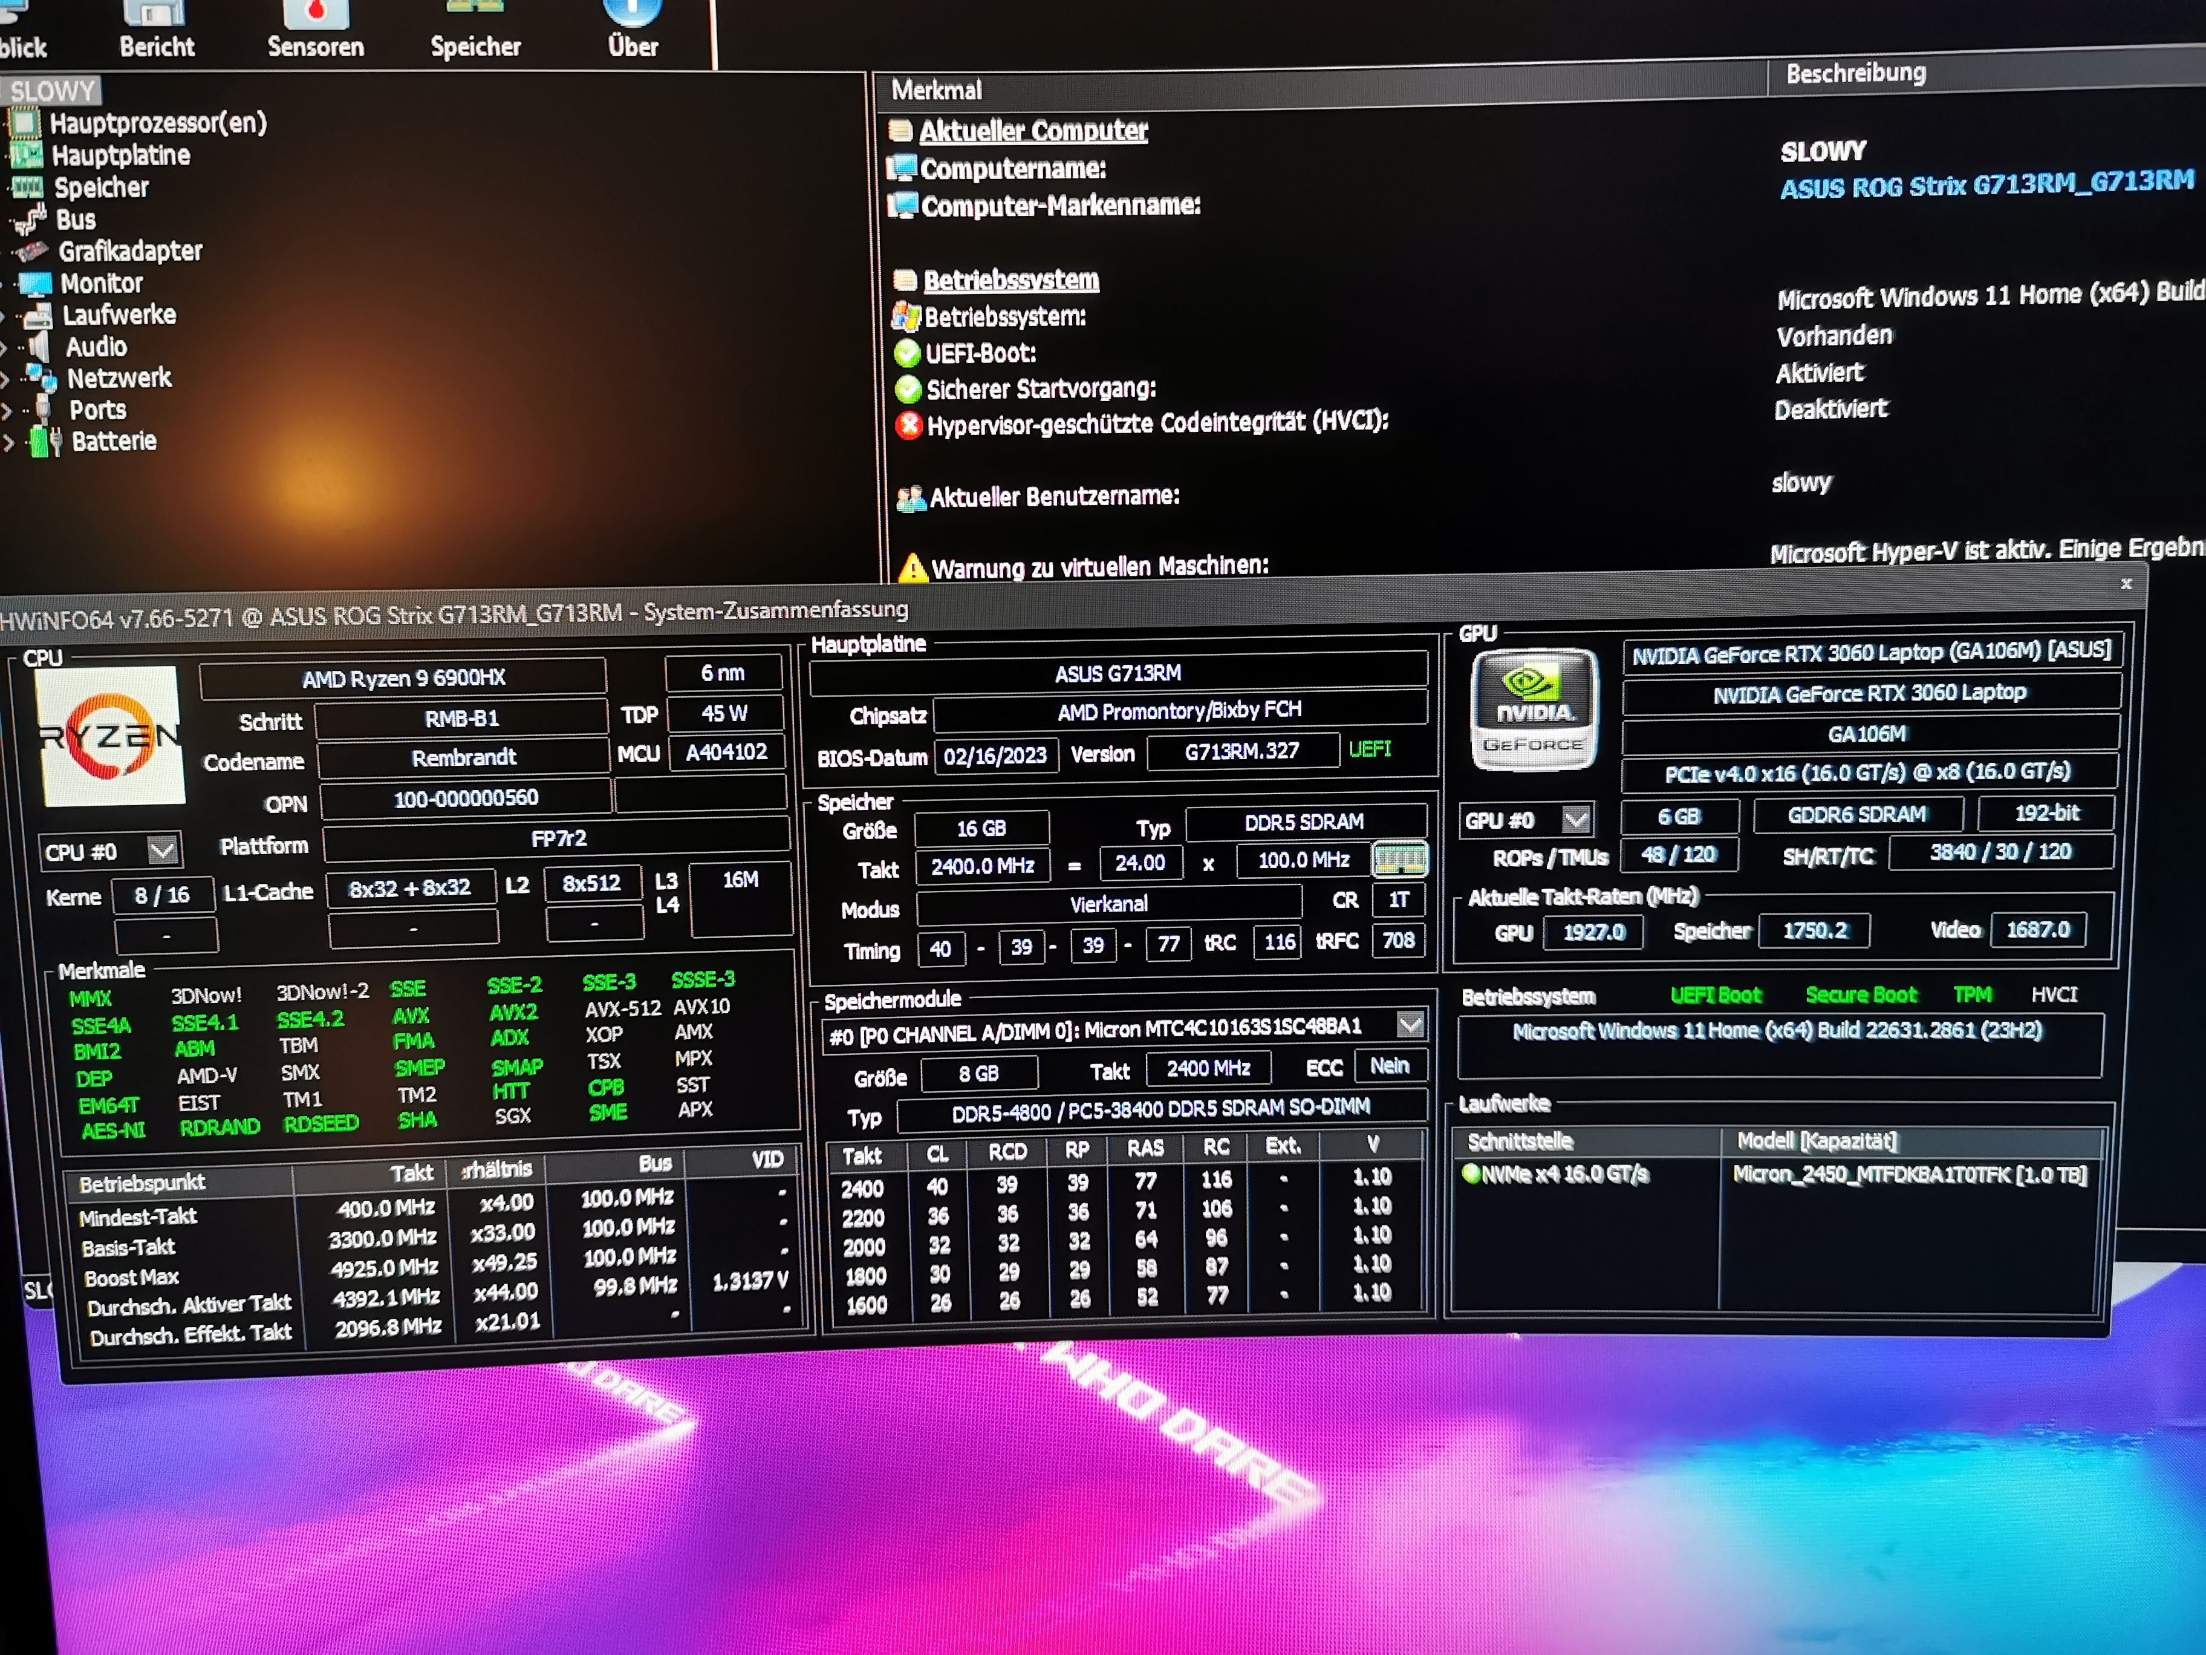2206x1655 pixels.
Task: Click the Hauptplatine tree icon
Action: coord(26,155)
